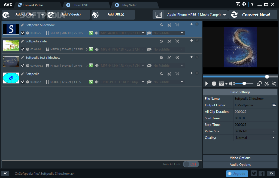Screen dimensions: 279x178
Task: Click the snapshot camera icon
Action: (222, 84)
